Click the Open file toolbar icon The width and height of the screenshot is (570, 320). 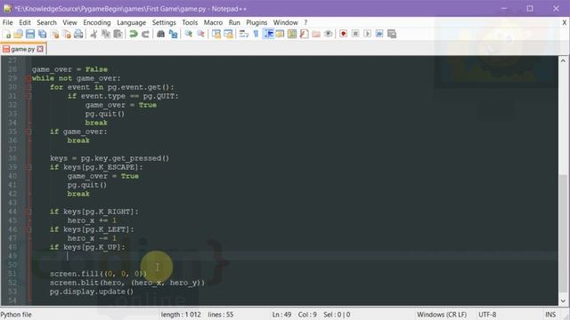point(18,34)
